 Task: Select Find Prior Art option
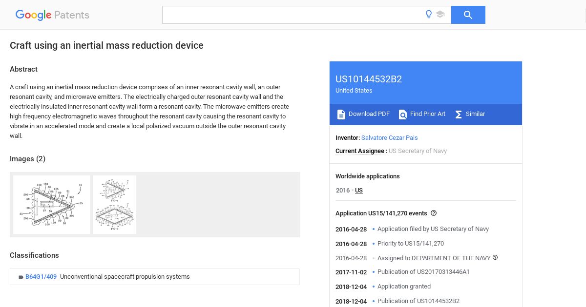pyautogui.click(x=428, y=114)
